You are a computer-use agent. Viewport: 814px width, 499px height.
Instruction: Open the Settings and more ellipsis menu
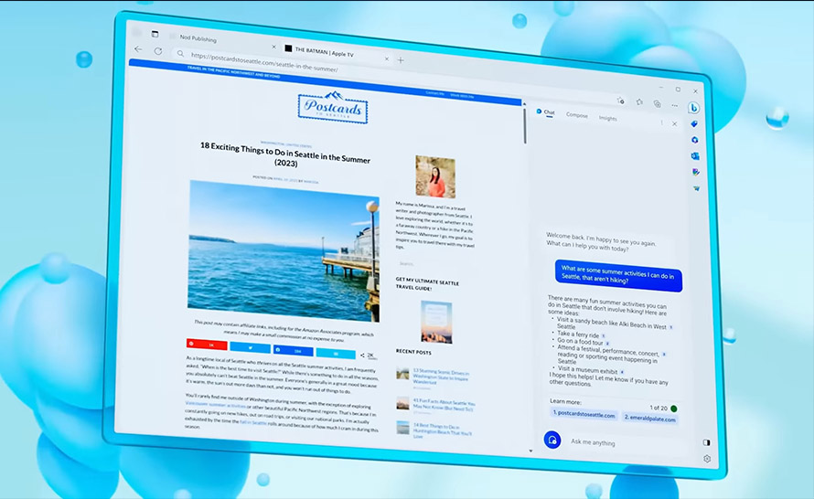pyautogui.click(x=674, y=105)
